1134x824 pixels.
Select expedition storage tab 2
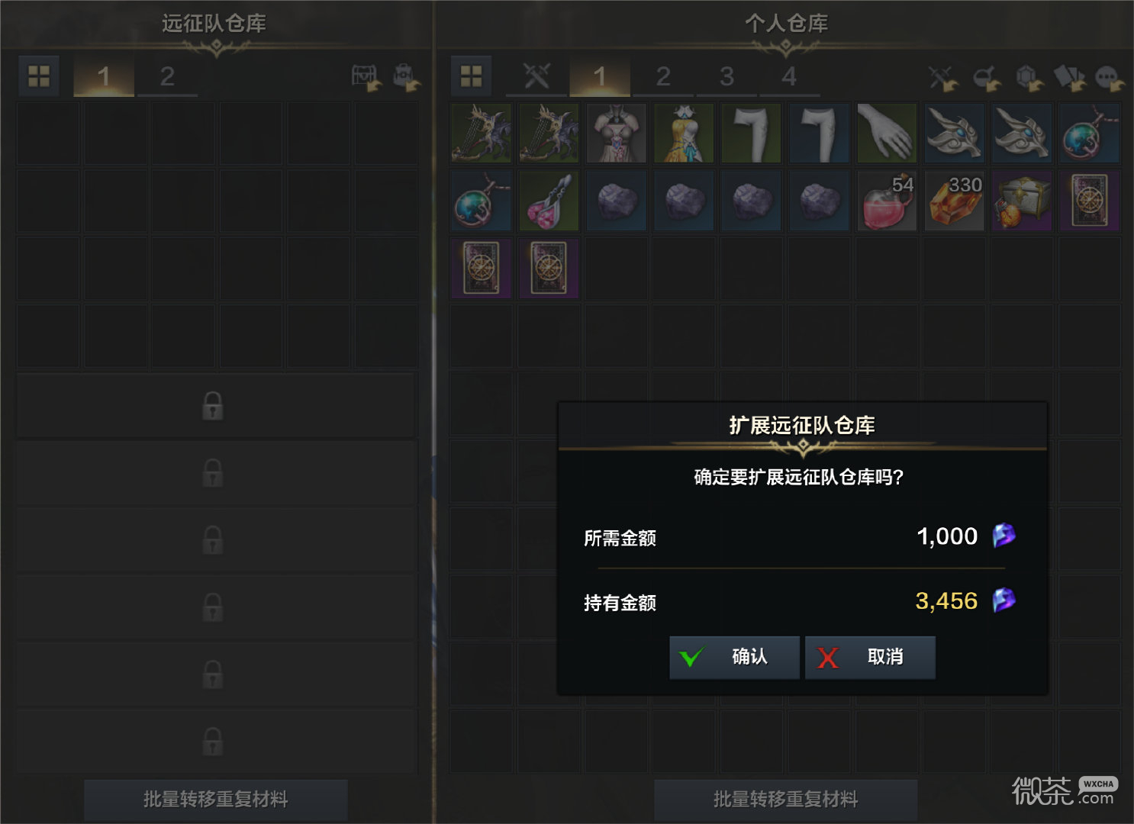(x=167, y=76)
